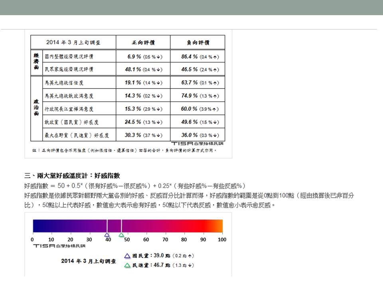Select the 2014 年 3 月上旬調查 table header cell
Screen dimensions: 383x287
pos(73,42)
